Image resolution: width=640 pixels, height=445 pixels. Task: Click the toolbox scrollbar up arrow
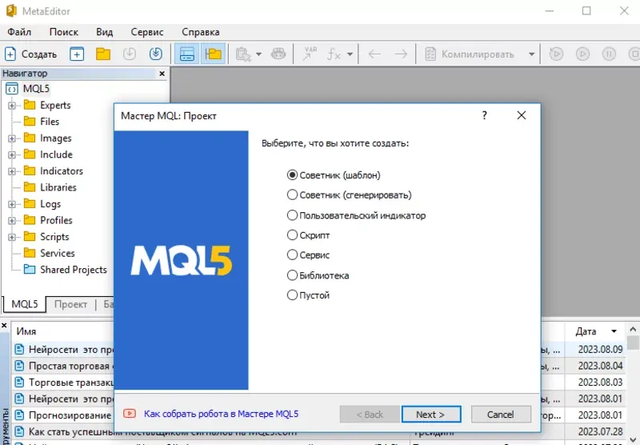point(633,329)
